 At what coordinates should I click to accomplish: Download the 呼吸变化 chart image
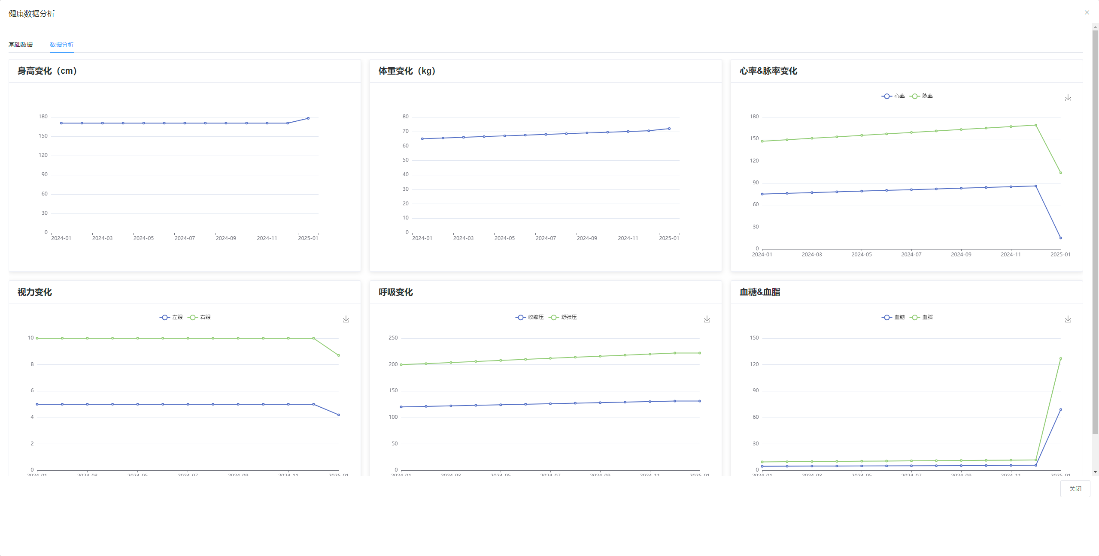click(707, 319)
